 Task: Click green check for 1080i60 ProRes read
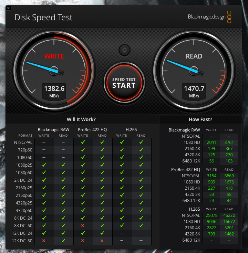coord(102,157)
